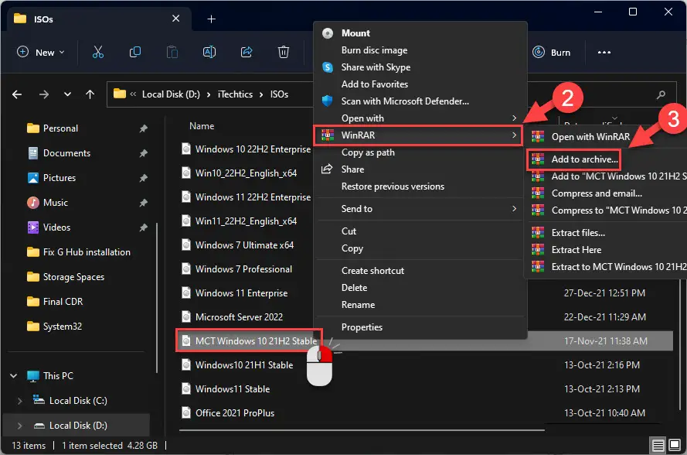Viewport: 687px width, 455px height.
Task: Click the Paste clipboard icon in toolbar
Action: [172, 52]
